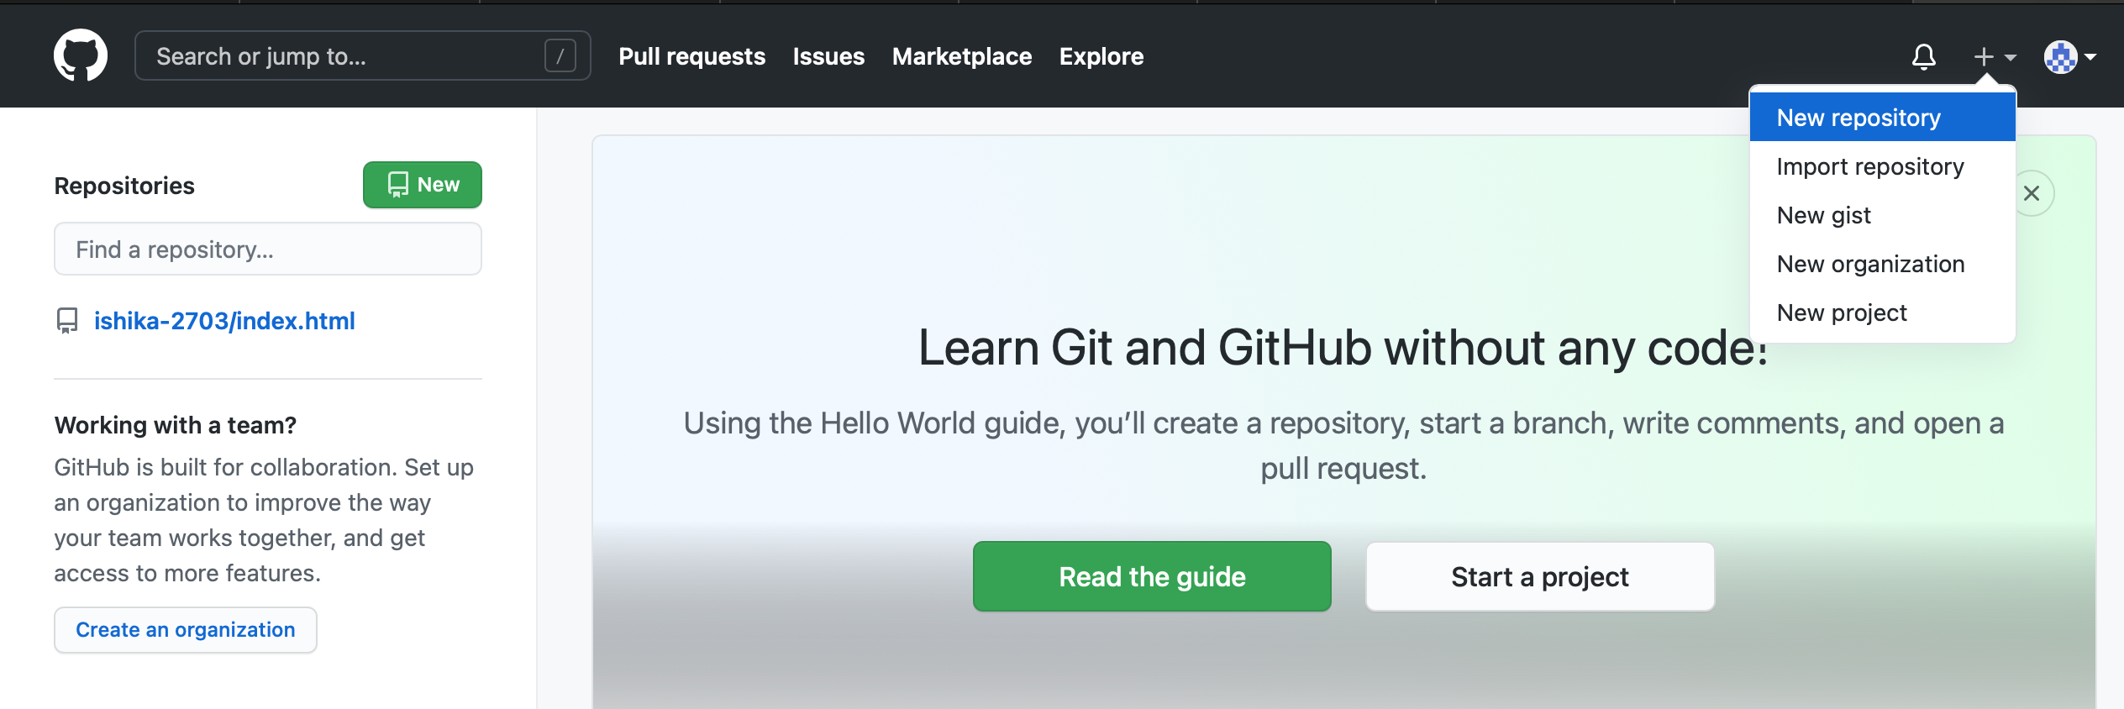Click the Start a project button

tap(1540, 576)
